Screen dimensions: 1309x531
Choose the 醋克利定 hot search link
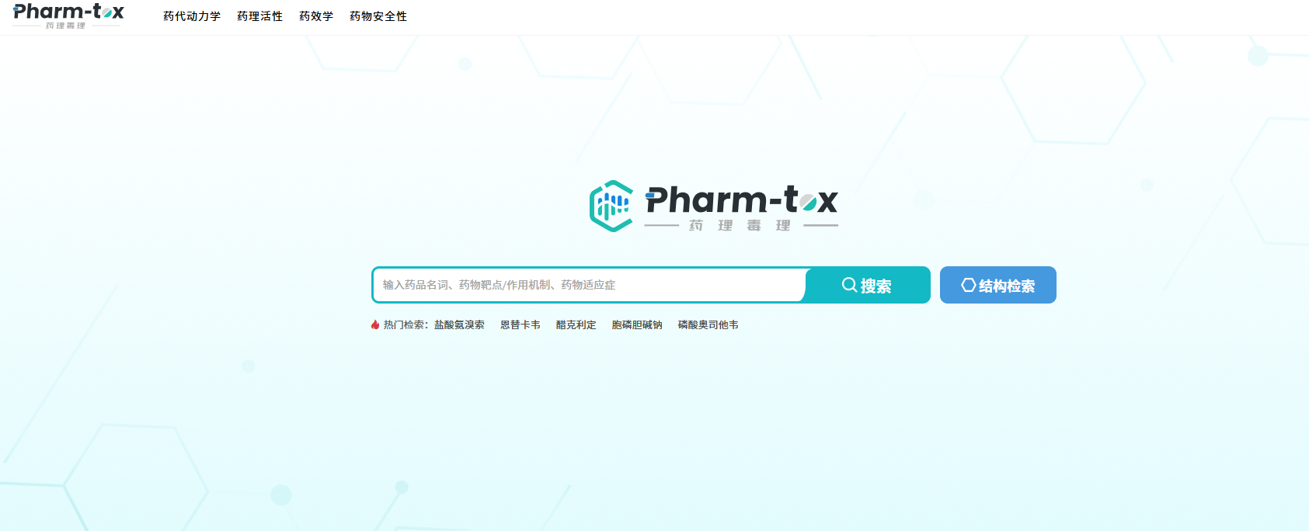tap(576, 324)
